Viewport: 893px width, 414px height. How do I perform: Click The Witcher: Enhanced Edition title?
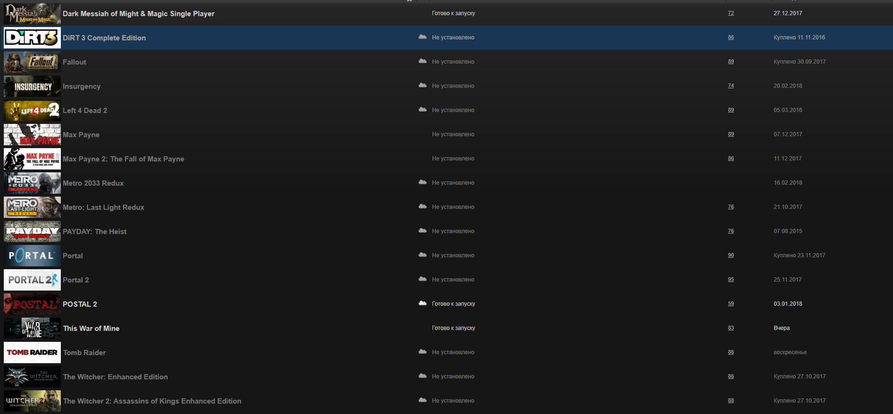click(115, 377)
